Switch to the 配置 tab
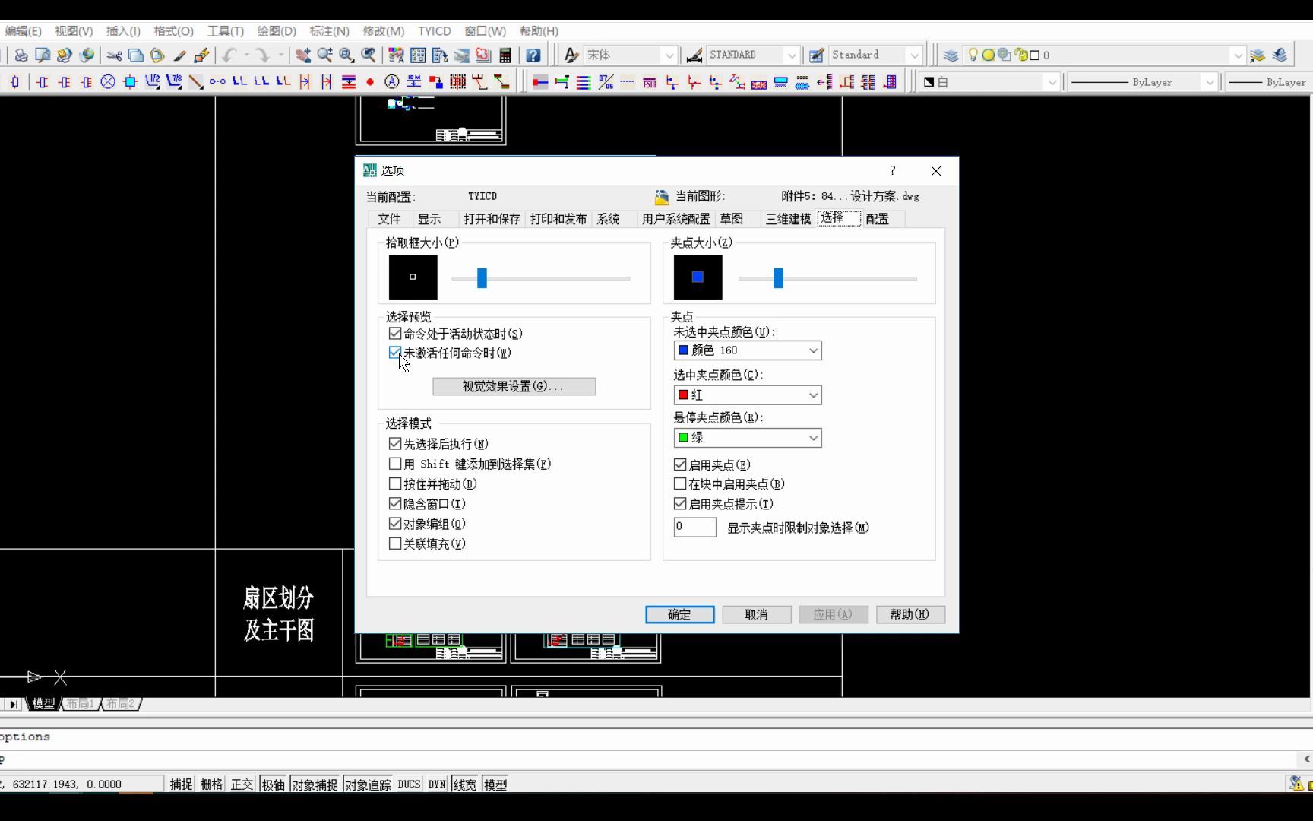 pyautogui.click(x=877, y=219)
